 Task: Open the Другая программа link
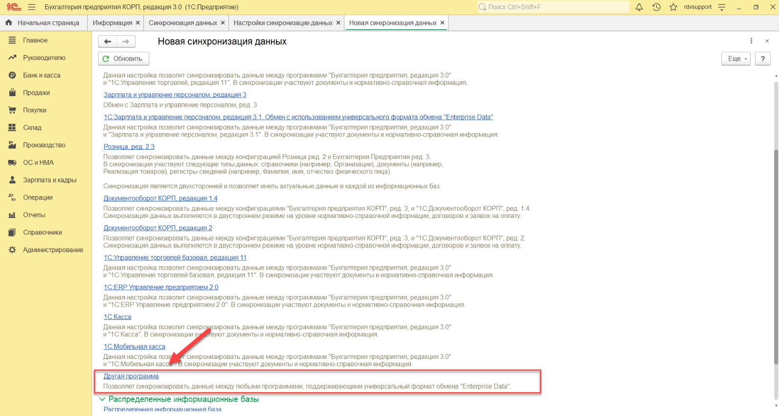click(131, 376)
